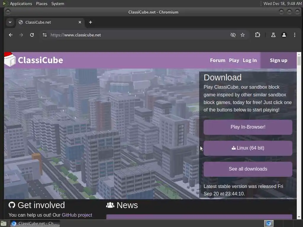This screenshot has width=303, height=227.
Task: Open the profile avatar menu
Action: (284, 35)
